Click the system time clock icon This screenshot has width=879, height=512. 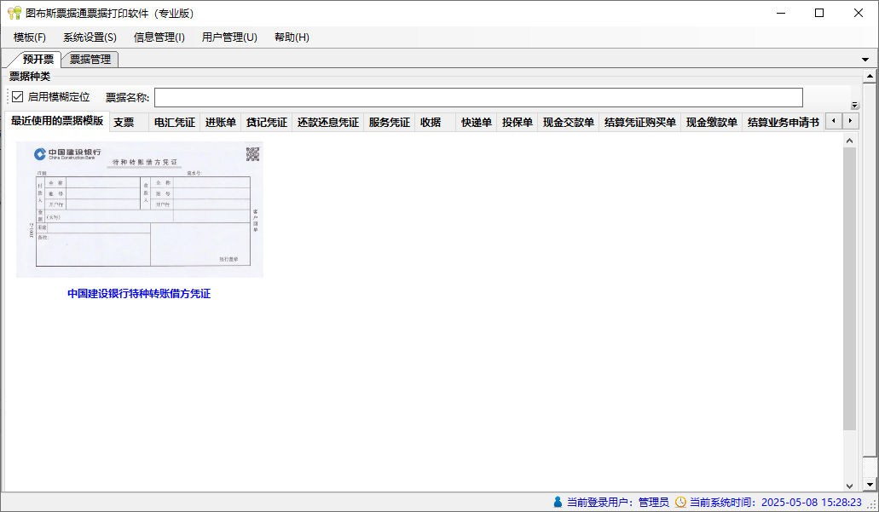coord(680,502)
